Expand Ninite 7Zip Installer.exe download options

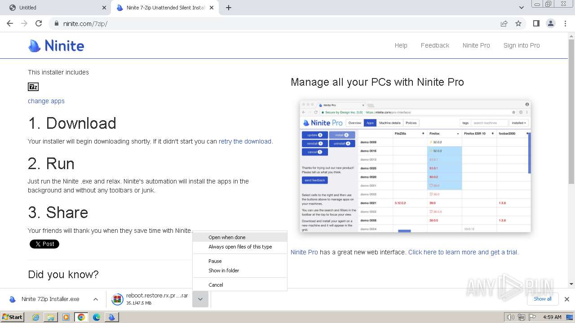[96, 299]
